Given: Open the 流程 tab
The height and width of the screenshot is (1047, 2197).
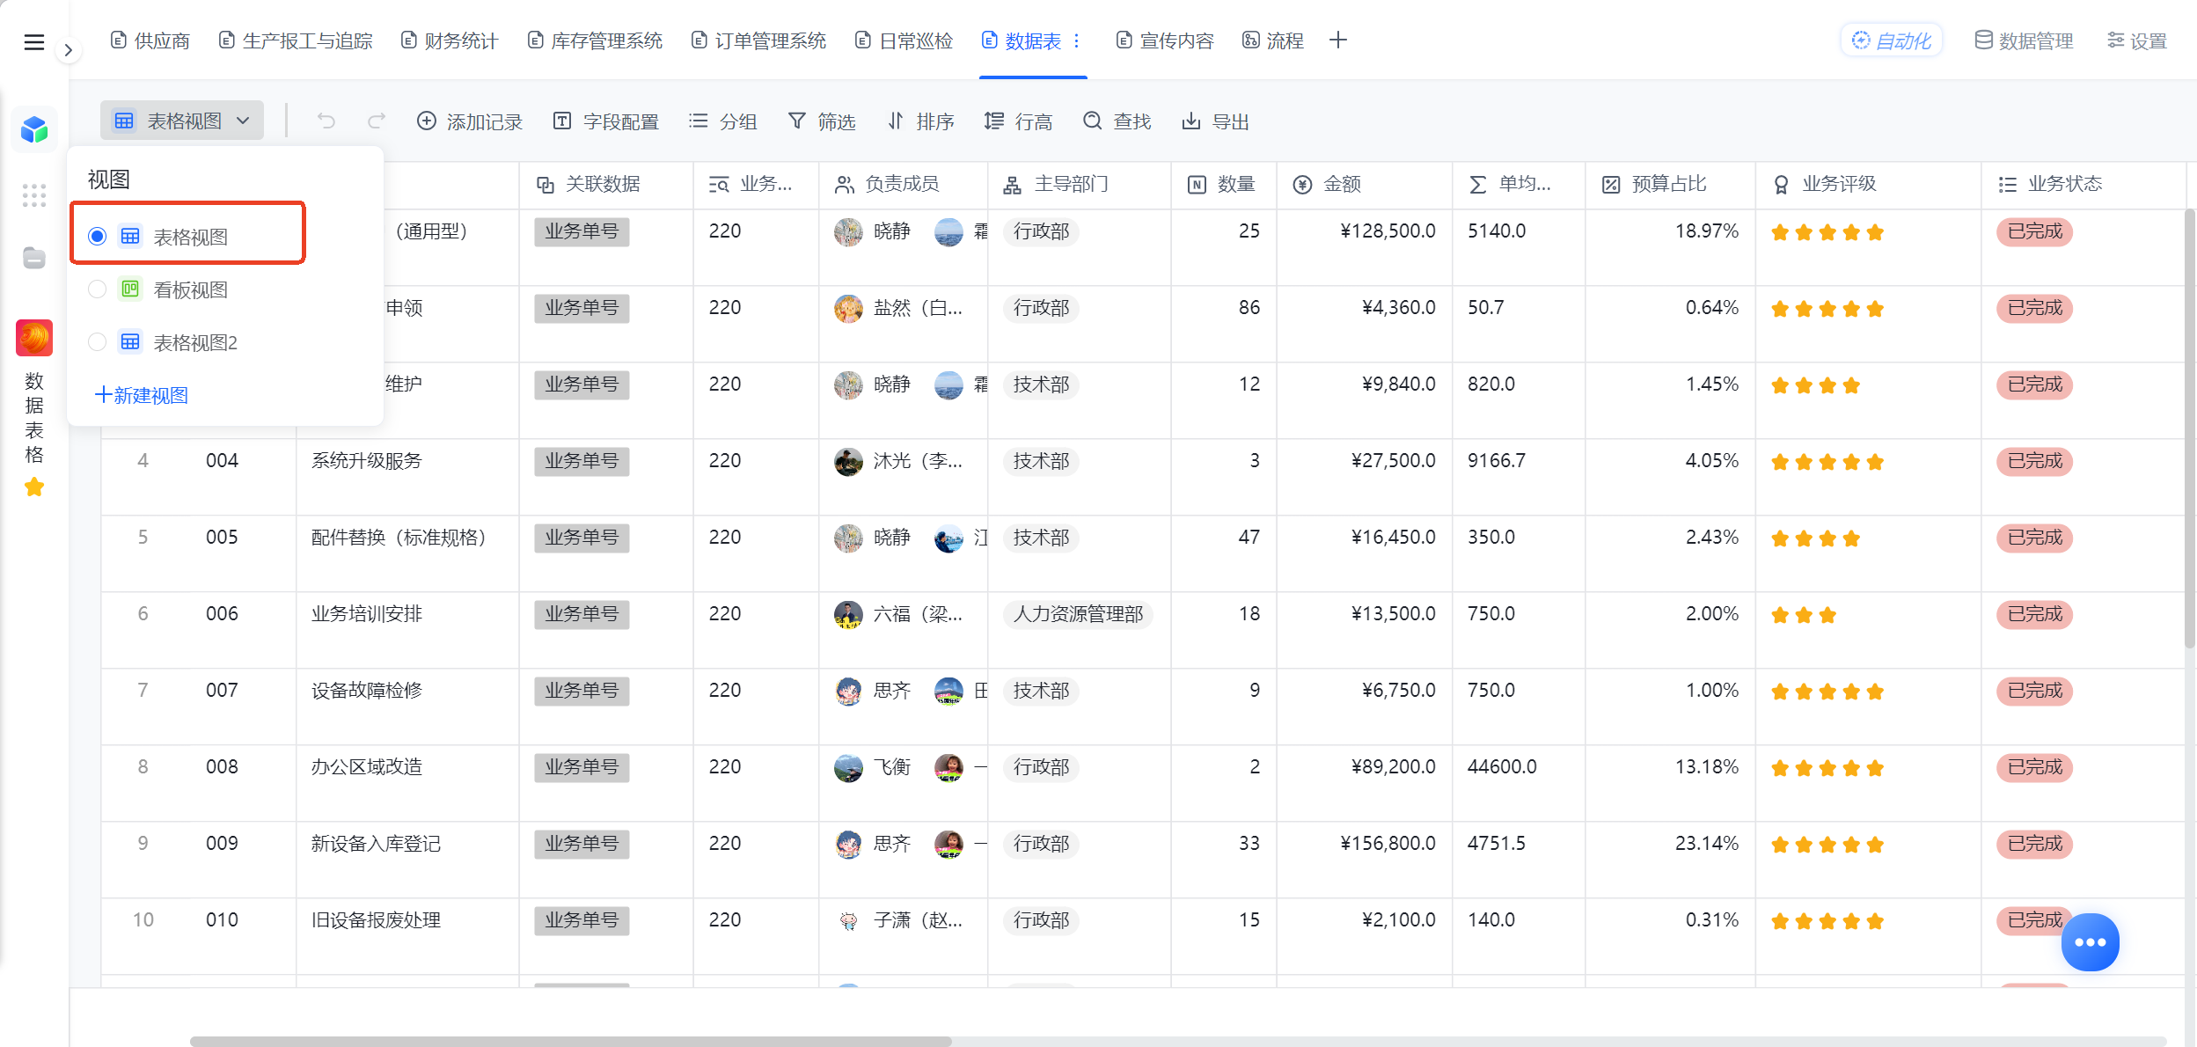Looking at the screenshot, I should pyautogui.click(x=1273, y=40).
